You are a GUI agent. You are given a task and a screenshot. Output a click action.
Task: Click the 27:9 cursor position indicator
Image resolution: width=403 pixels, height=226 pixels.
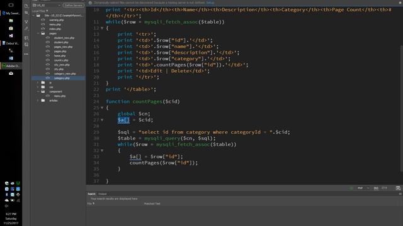pos(384,188)
